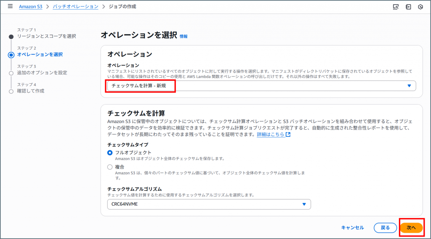Click the notebook play icon in top bar

pyautogui.click(x=408, y=7)
